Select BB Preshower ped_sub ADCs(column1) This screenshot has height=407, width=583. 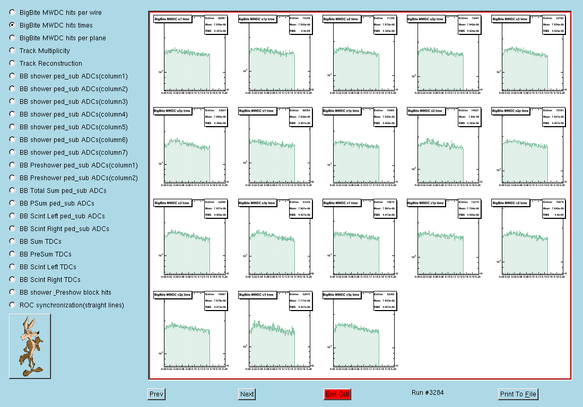(x=12, y=165)
